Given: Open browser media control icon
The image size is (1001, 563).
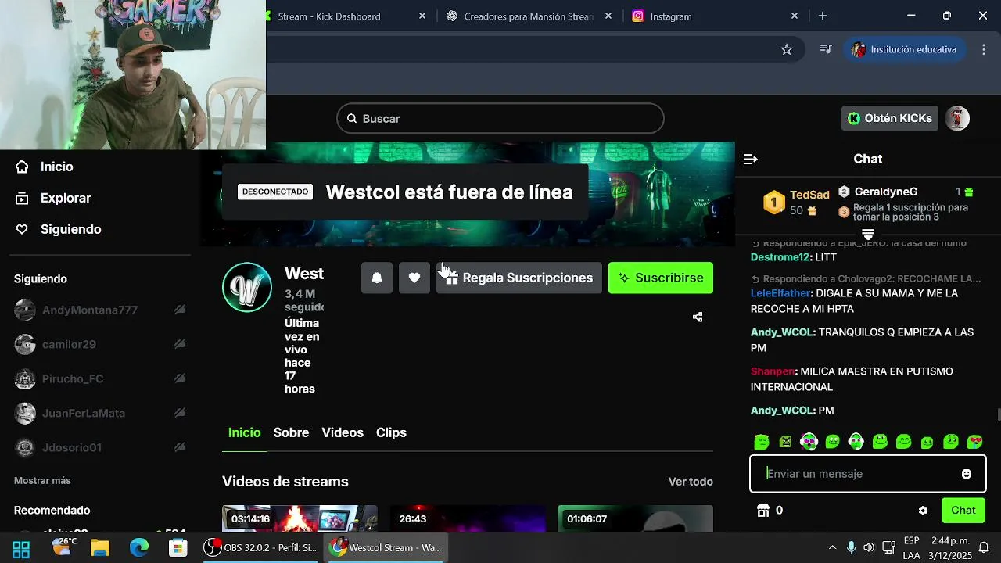Looking at the screenshot, I should (826, 49).
